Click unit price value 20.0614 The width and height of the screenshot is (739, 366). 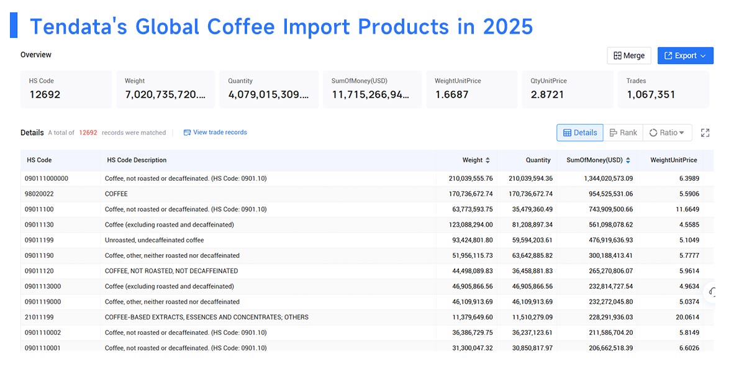(687, 318)
